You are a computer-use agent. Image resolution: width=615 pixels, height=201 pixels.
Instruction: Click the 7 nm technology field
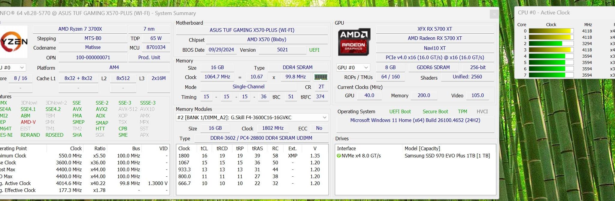(x=149, y=29)
